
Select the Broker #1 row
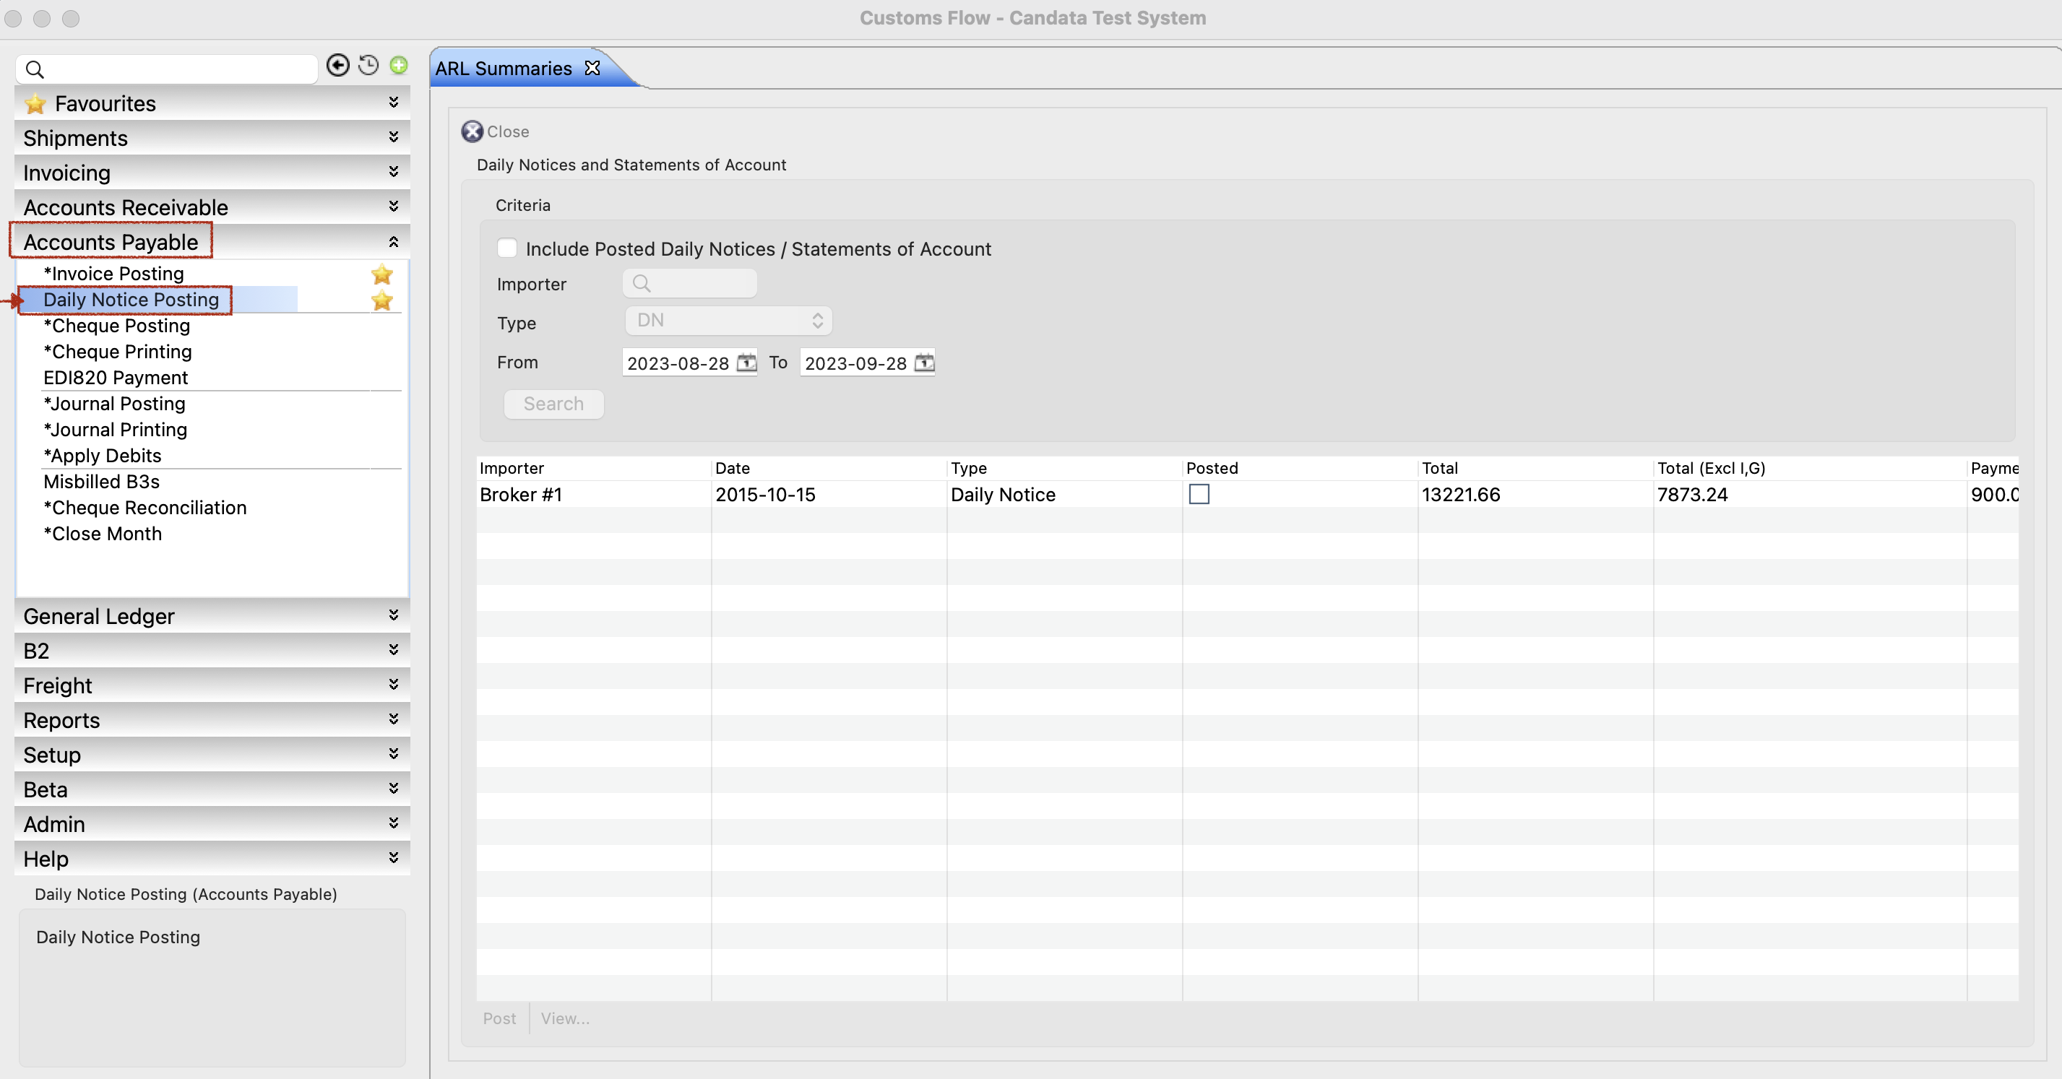click(1246, 495)
